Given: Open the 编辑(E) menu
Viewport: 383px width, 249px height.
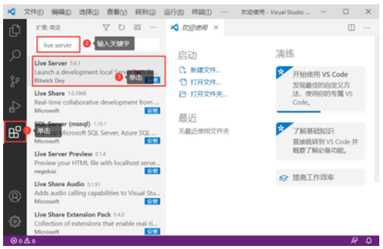Looking at the screenshot, I should (x=61, y=12).
